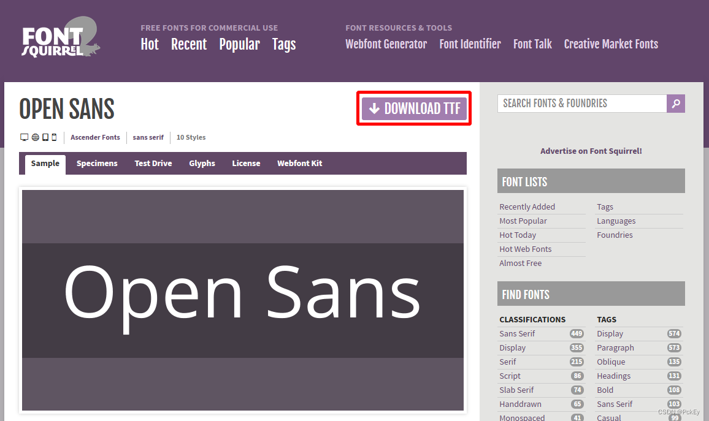
Task: Filter by Script classification
Action: click(x=510, y=376)
